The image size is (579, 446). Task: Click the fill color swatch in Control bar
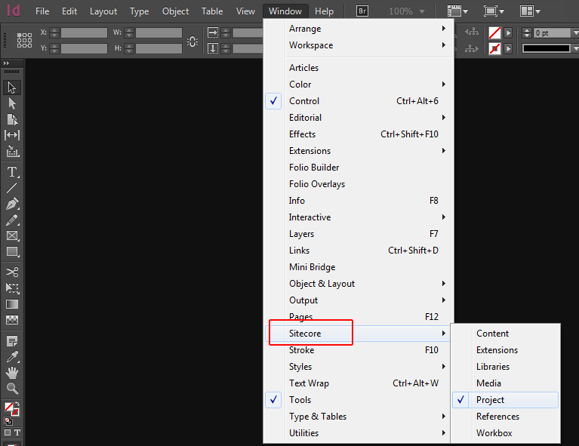[494, 33]
